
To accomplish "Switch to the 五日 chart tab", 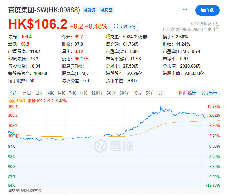I will point(27,93).
